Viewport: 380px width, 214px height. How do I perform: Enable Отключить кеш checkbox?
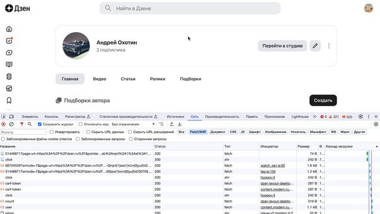tap(81, 124)
